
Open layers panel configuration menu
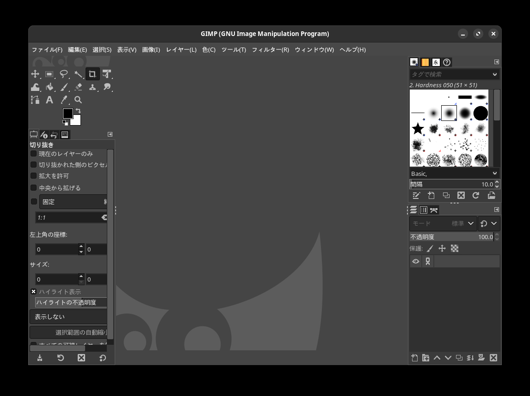point(497,210)
